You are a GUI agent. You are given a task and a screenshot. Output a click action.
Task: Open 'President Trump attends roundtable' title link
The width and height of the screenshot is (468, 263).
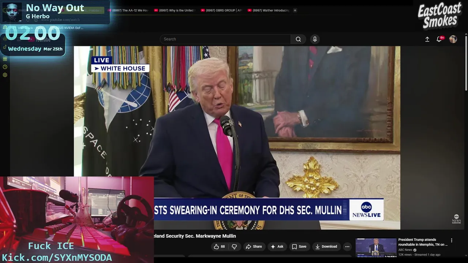(423, 242)
